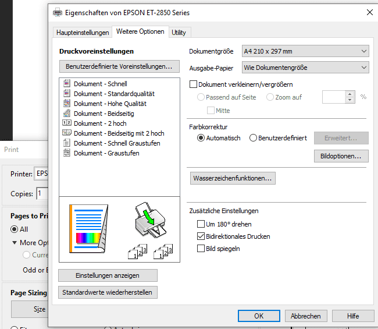Switch to Utility tab
Image resolution: width=378 pixels, height=329 pixels.
click(x=179, y=33)
